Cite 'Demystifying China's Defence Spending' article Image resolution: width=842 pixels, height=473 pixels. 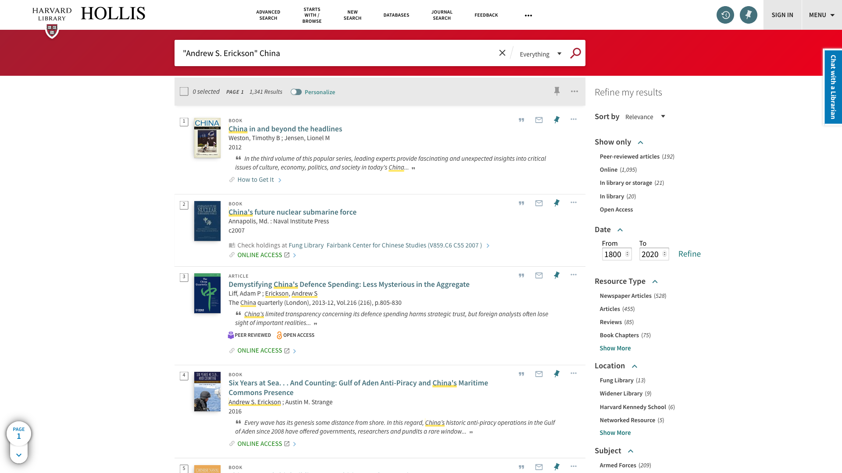point(521,275)
